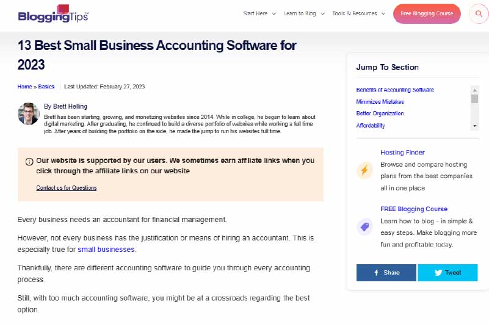Click the Facebook Share button
The image size is (489, 324).
click(x=386, y=273)
